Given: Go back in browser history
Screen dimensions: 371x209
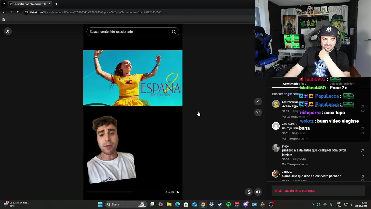Looking at the screenshot, I should coord(4,12).
